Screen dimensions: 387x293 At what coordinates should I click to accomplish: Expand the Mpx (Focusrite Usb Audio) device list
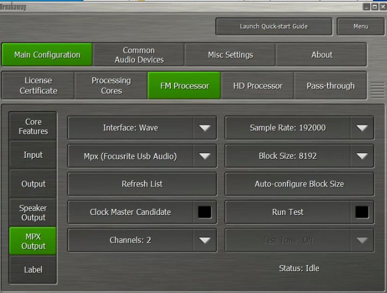(x=204, y=156)
